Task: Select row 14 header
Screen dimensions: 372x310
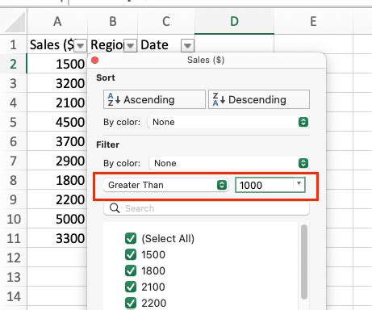Action: tap(13, 296)
